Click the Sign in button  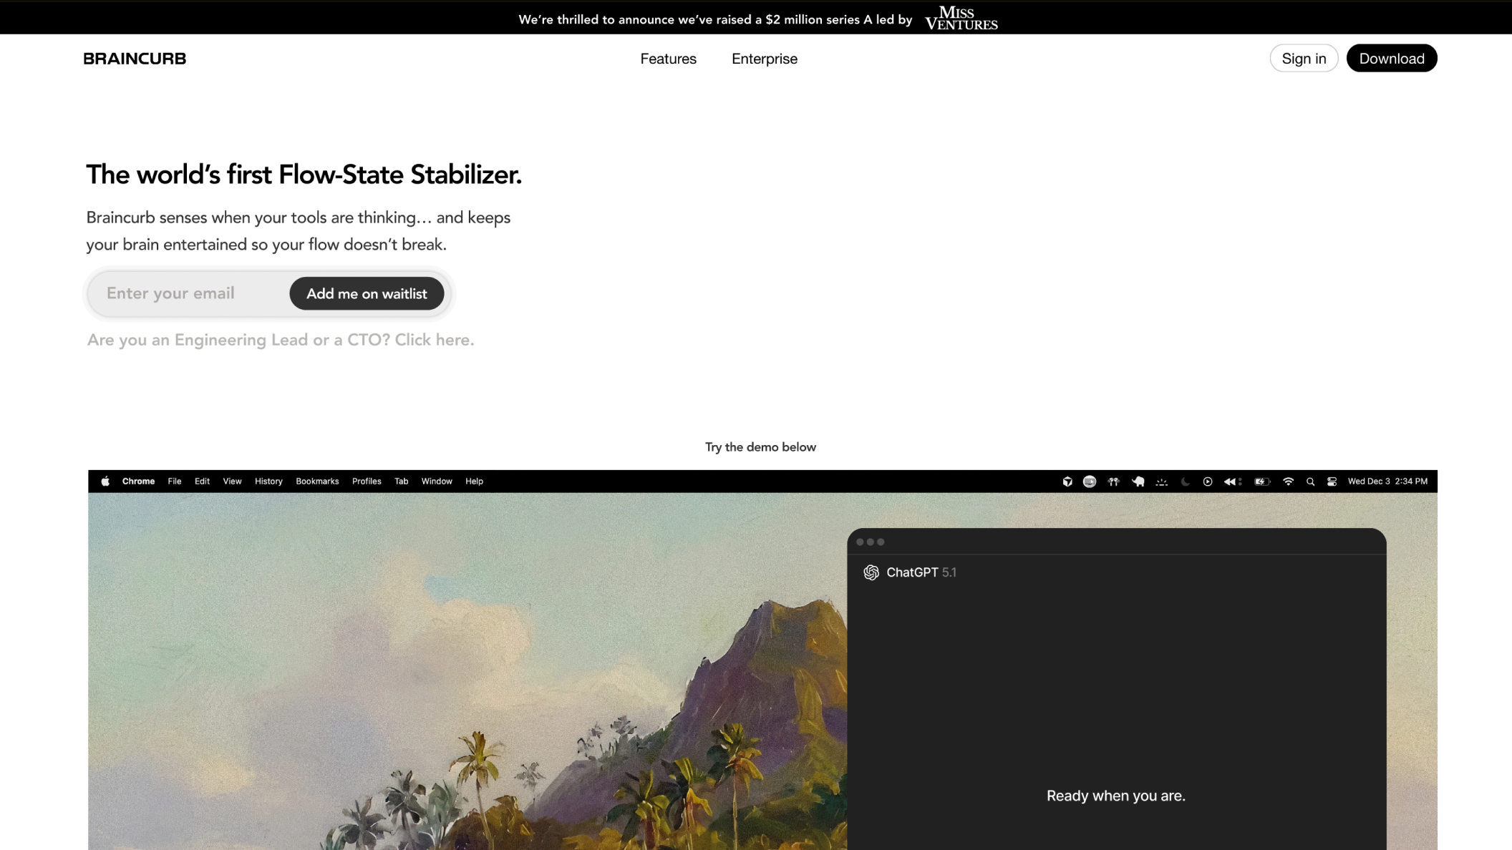point(1304,58)
